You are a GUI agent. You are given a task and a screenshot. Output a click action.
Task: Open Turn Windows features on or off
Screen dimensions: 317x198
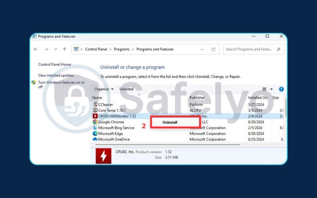[x=61, y=85]
